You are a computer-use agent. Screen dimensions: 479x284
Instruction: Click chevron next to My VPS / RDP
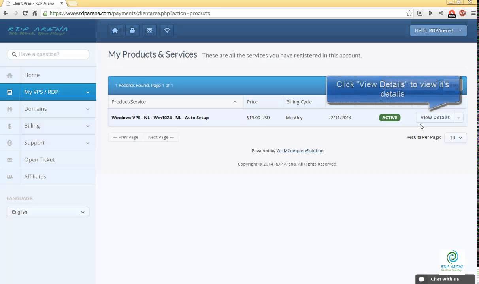pyautogui.click(x=88, y=92)
